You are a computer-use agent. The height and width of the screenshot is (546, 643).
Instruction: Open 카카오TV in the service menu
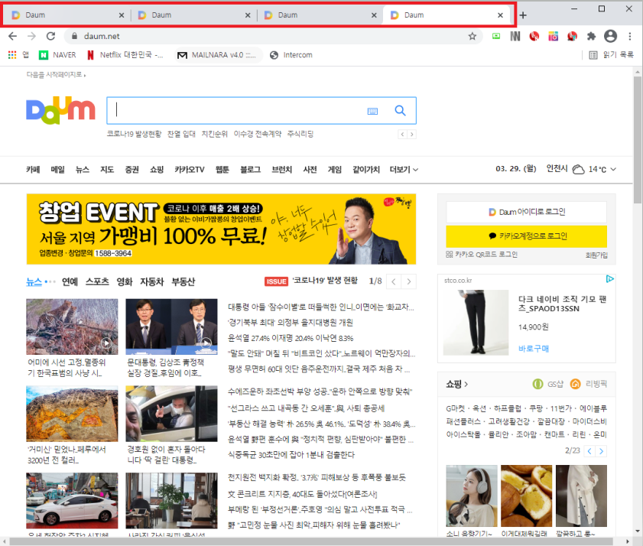190,170
